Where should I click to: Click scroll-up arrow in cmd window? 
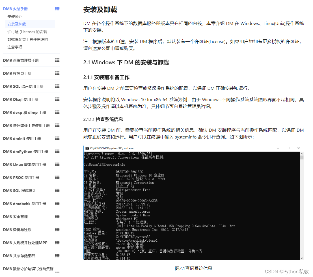click(302, 154)
